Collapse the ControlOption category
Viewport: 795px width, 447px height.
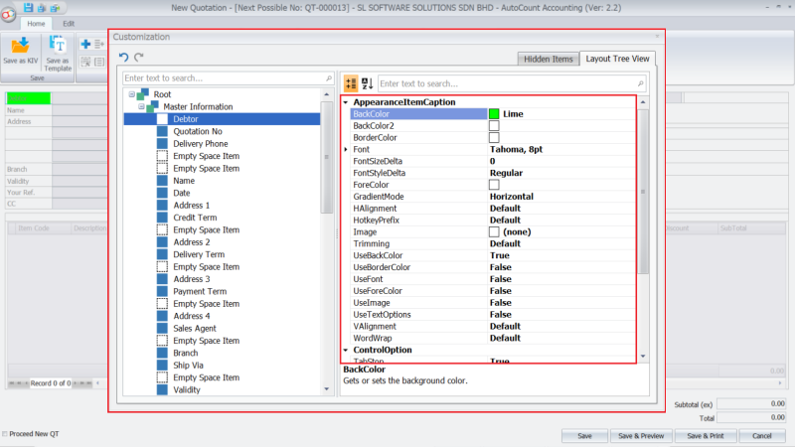[x=346, y=351]
